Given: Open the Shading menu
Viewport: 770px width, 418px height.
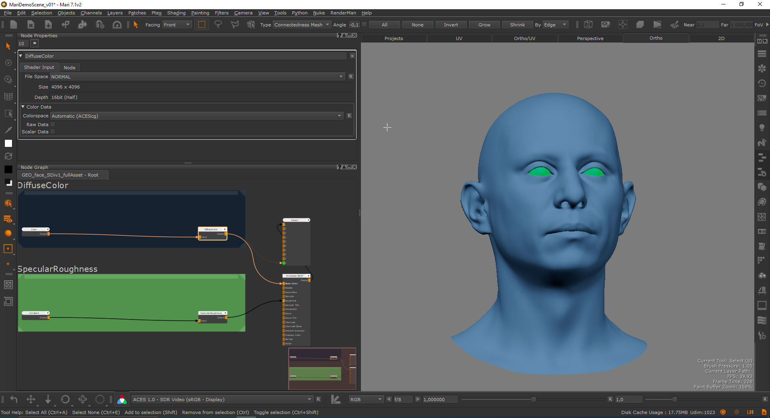Looking at the screenshot, I should tap(176, 13).
